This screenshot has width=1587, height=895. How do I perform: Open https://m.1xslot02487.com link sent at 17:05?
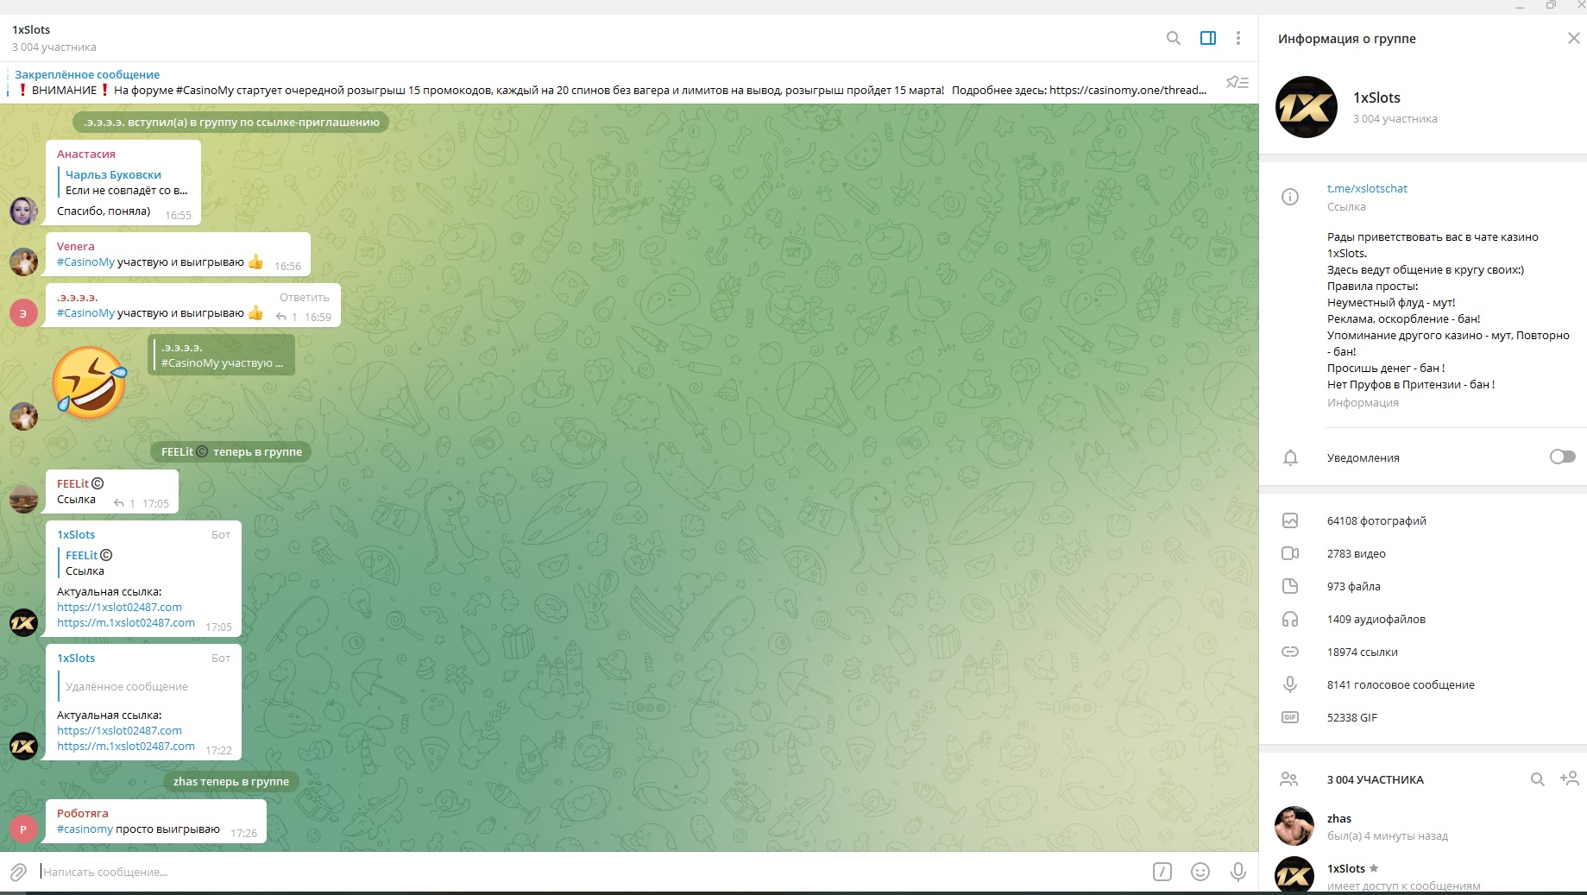pos(126,623)
